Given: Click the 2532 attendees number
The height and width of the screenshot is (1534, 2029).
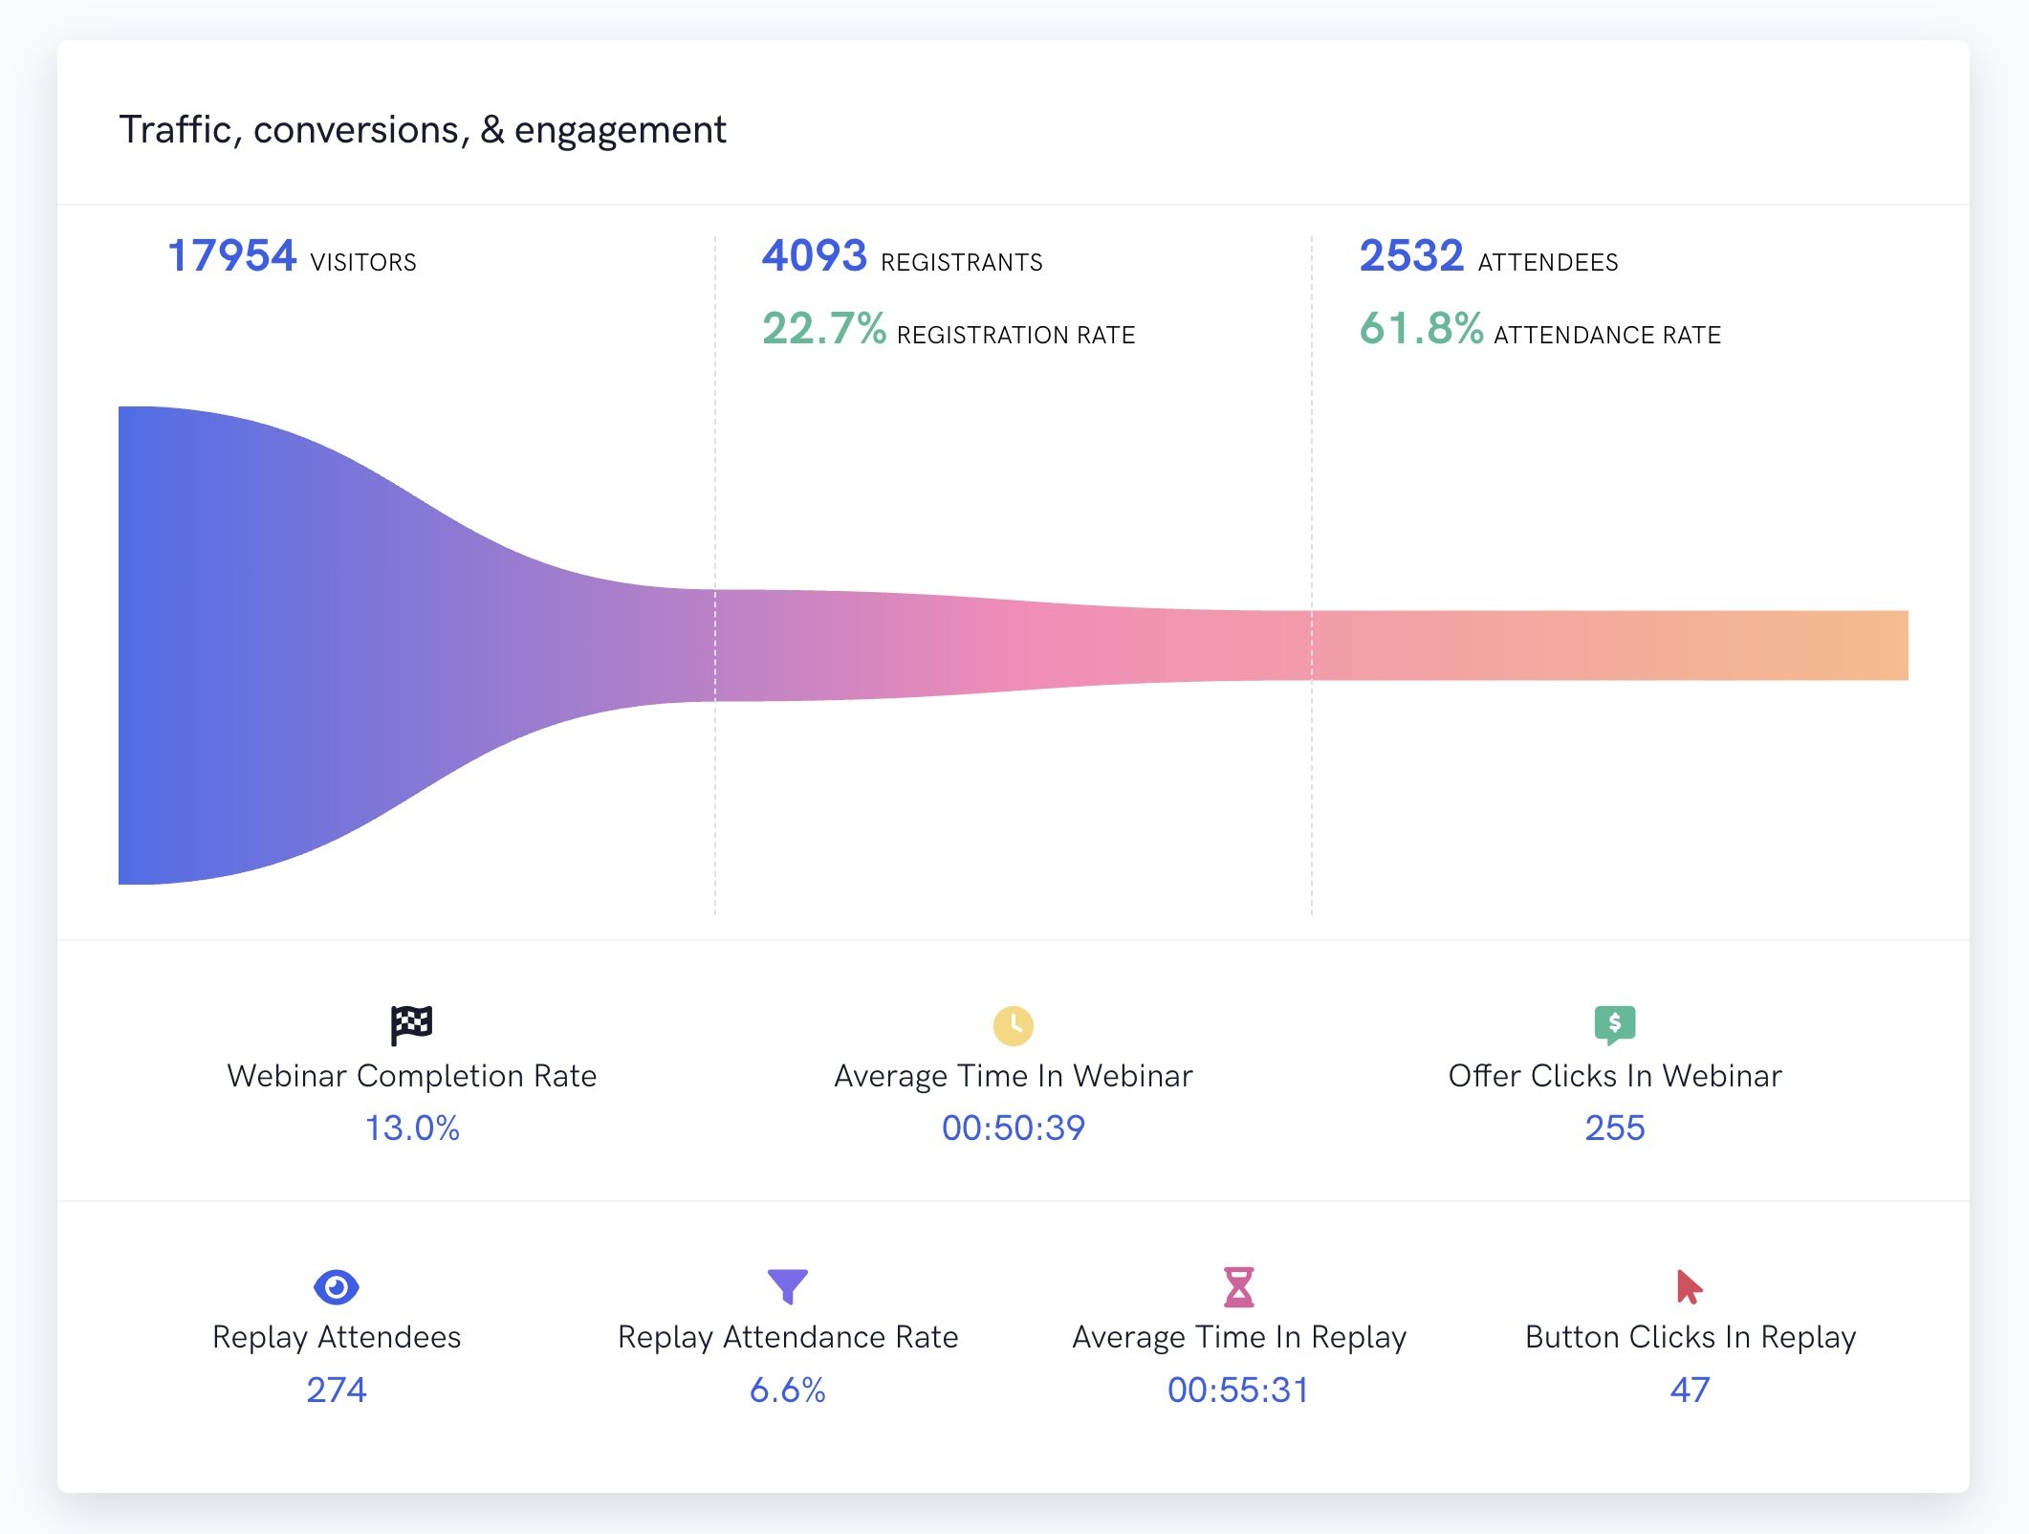Looking at the screenshot, I should (1411, 256).
